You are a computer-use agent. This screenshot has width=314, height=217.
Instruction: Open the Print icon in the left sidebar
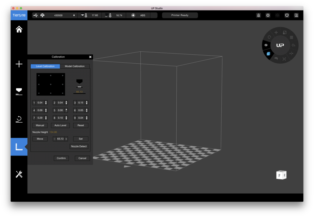pyautogui.click(x=19, y=92)
